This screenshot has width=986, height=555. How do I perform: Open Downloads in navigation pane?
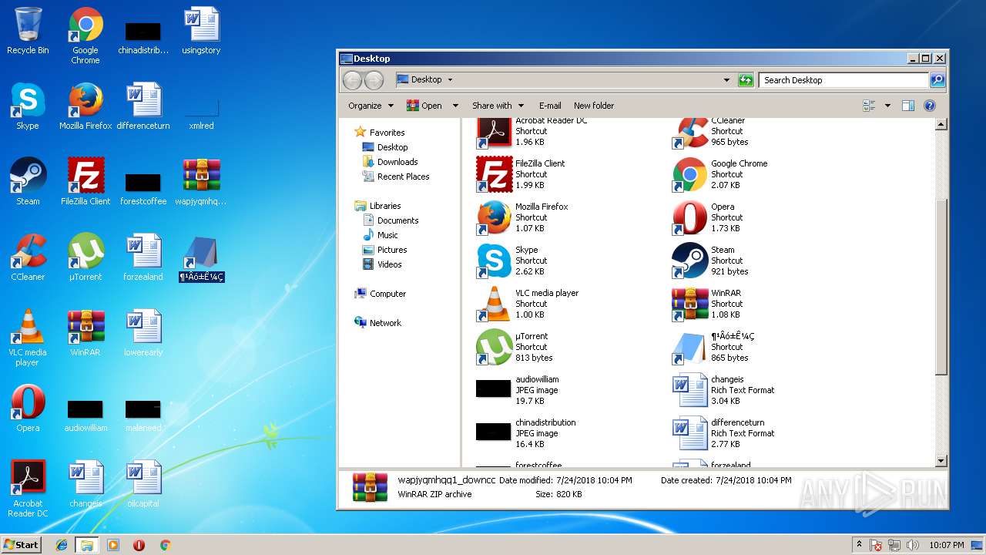tap(397, 162)
